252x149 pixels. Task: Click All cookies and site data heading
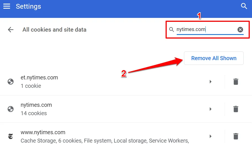pyautogui.click(x=54, y=30)
